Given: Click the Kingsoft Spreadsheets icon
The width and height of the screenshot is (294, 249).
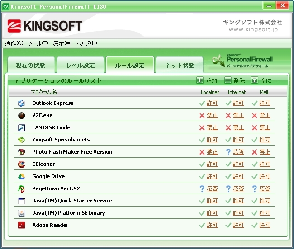Looking at the screenshot, I should coord(21,140).
